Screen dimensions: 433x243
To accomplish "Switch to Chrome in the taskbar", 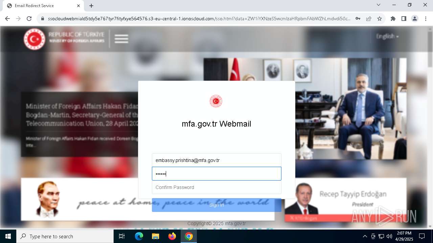I will click(189, 236).
